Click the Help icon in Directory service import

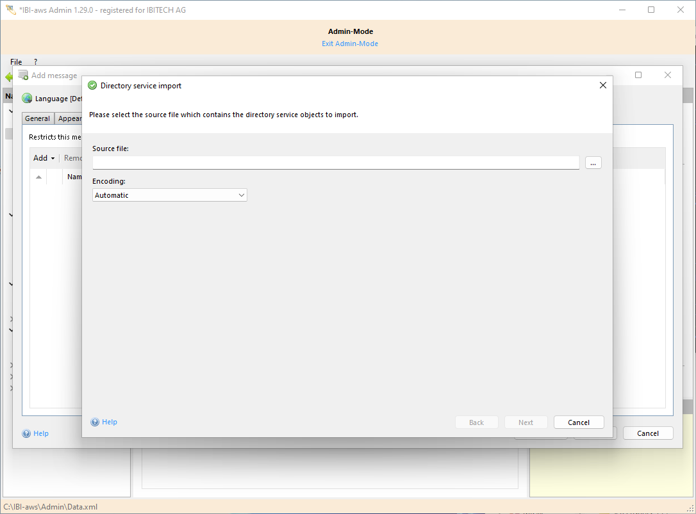(x=95, y=422)
